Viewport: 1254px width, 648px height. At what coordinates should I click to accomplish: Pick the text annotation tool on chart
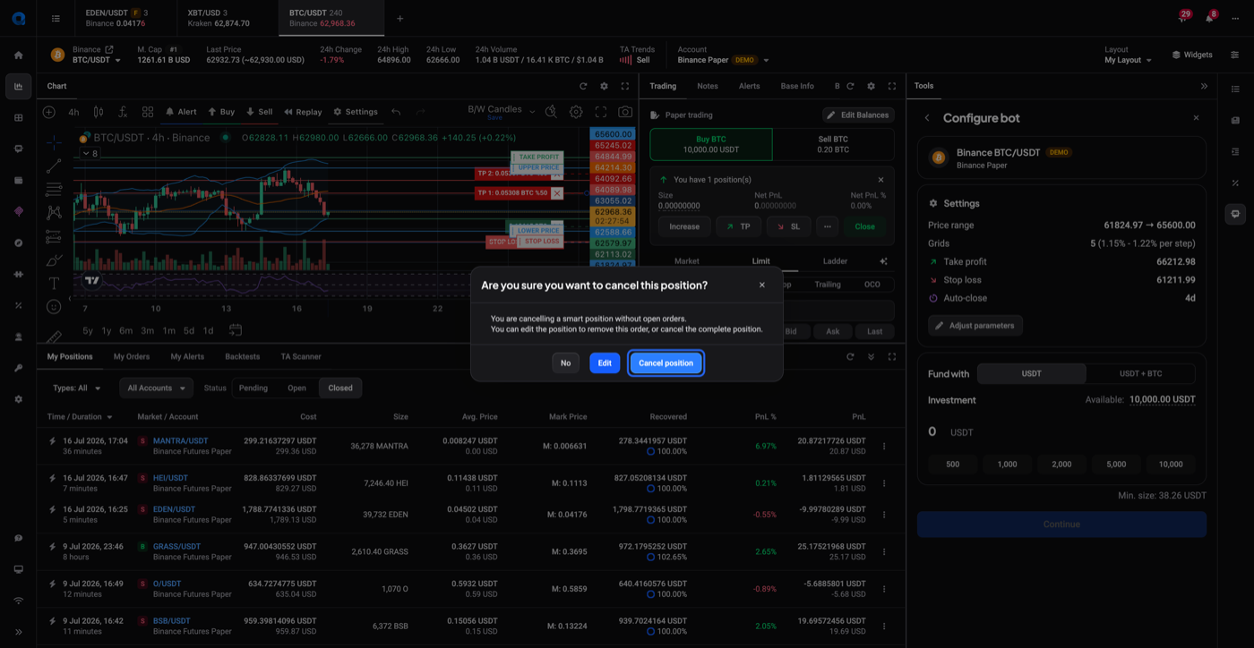point(54,283)
